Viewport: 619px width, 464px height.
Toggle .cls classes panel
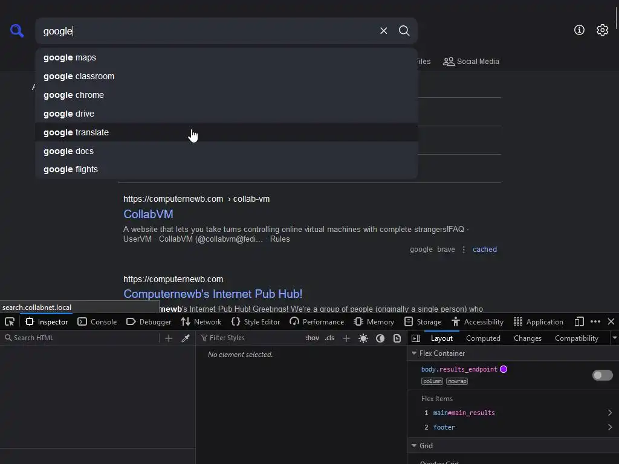coord(329,338)
